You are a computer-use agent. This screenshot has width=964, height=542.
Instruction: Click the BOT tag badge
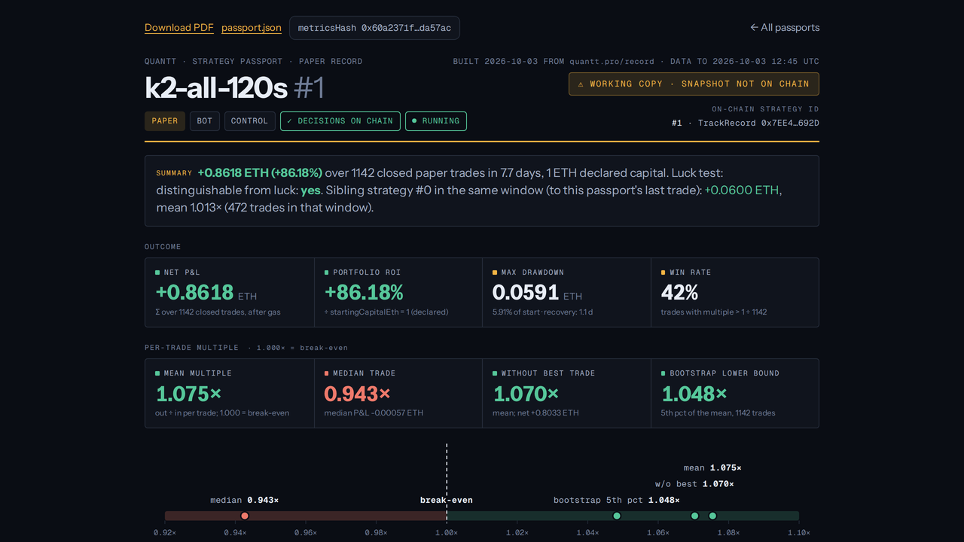coord(205,121)
